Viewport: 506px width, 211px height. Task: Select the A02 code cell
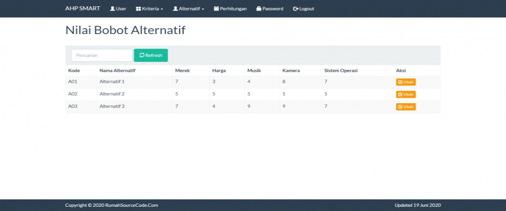point(81,94)
